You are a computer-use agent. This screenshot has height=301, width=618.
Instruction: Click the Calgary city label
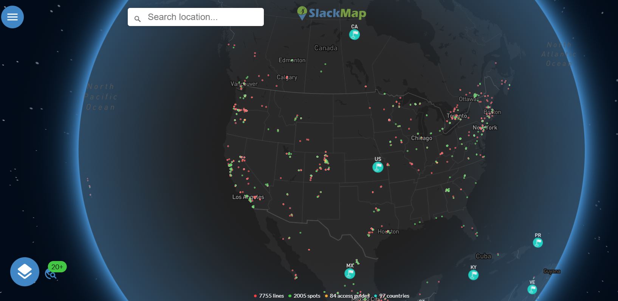(287, 77)
